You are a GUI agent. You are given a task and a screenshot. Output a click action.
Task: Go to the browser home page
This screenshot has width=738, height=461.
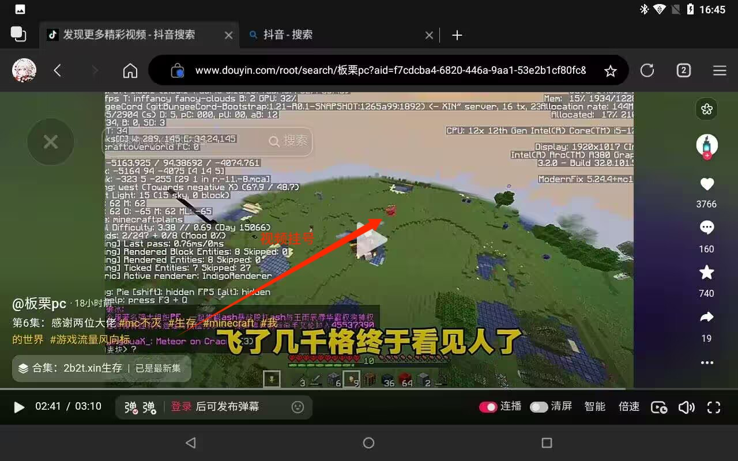130,70
